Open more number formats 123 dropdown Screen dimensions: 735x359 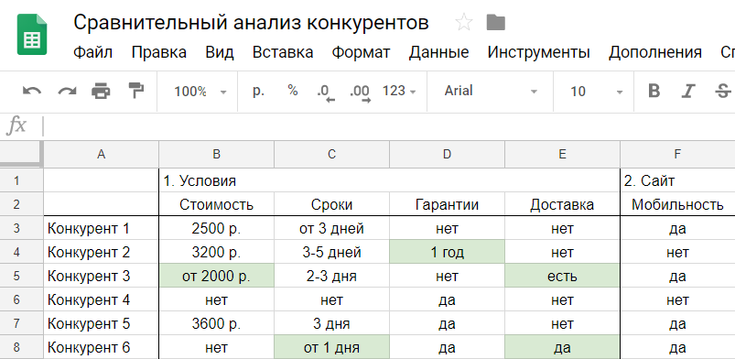(x=399, y=91)
